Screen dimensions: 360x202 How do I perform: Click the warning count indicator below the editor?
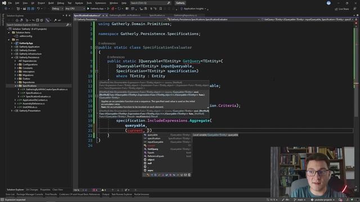coord(103,190)
